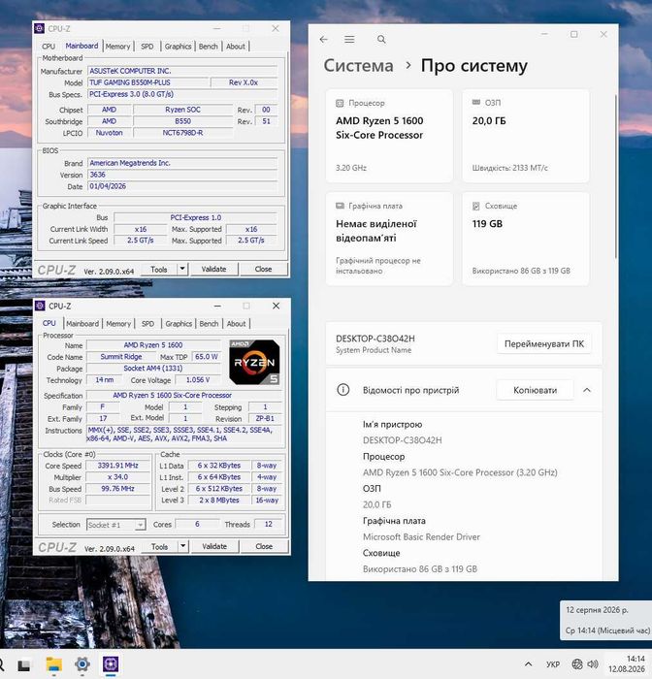The width and height of the screenshot is (652, 679).
Task: Open SPD tab in lower CPU-Z window
Action: pos(147,323)
